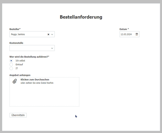This screenshot has width=162, height=133.
Task: Click the paperclip attachment icon
Action: 15,81
